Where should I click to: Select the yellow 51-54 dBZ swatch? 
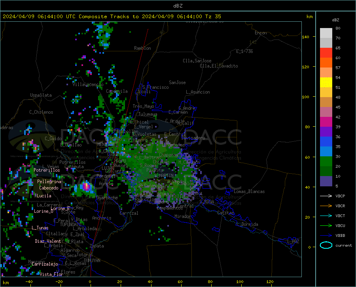coord(326,83)
